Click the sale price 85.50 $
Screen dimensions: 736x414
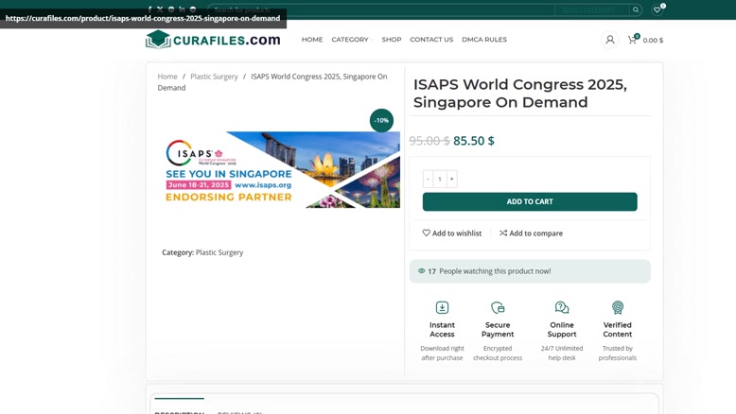coord(474,141)
